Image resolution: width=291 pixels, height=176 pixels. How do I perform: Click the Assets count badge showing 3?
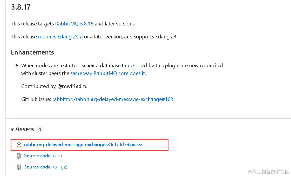(x=40, y=130)
